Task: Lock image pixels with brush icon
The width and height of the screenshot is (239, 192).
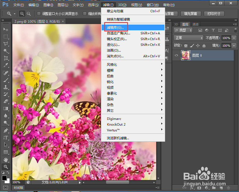Action: [192, 46]
